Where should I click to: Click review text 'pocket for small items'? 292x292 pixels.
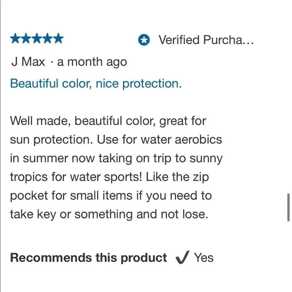pos(71,196)
